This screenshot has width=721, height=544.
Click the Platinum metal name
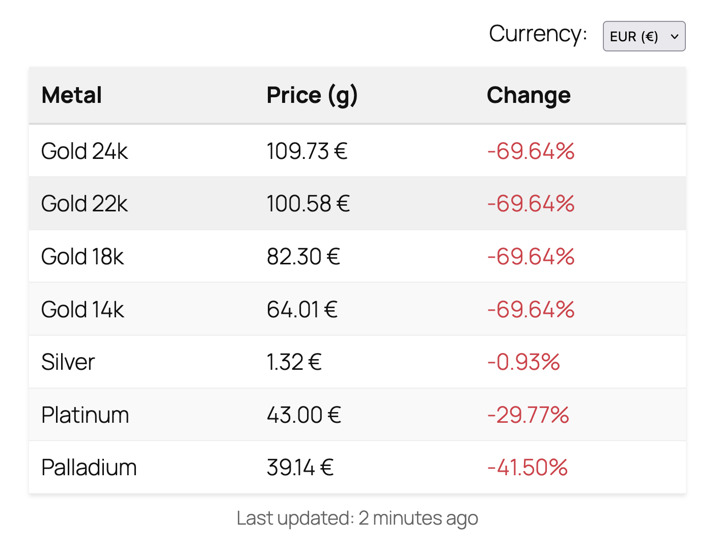point(85,415)
